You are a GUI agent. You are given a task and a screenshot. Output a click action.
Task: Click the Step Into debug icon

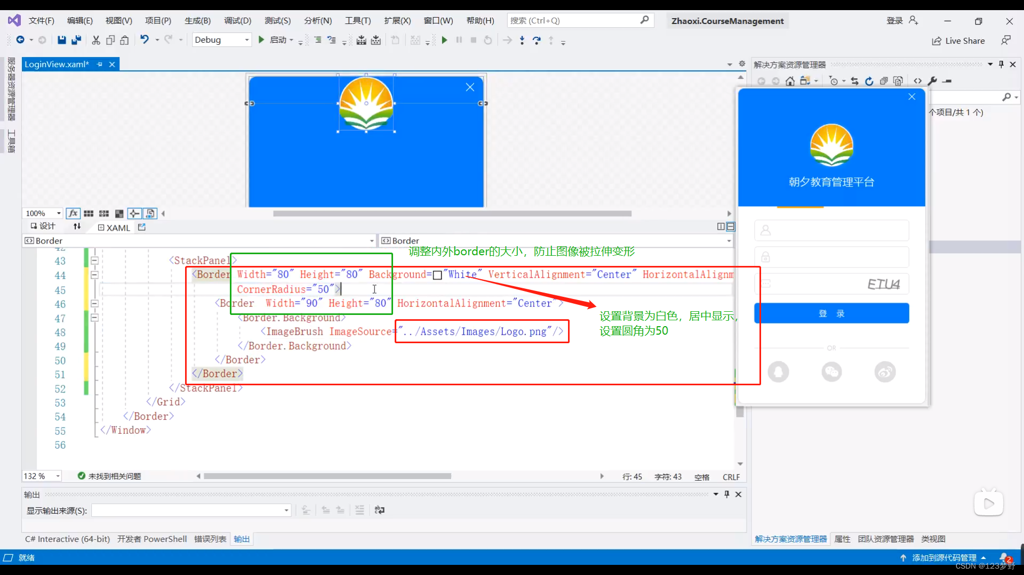click(x=522, y=41)
